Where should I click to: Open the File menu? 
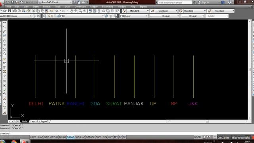pyautogui.click(x=9, y=7)
